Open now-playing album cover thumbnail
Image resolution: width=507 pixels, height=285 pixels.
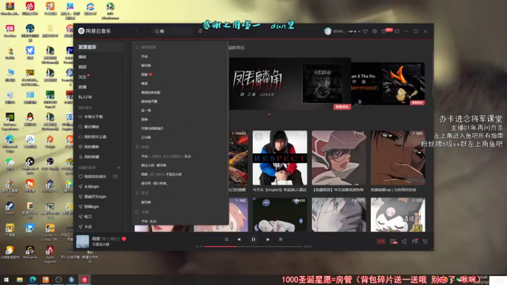pyautogui.click(x=82, y=241)
